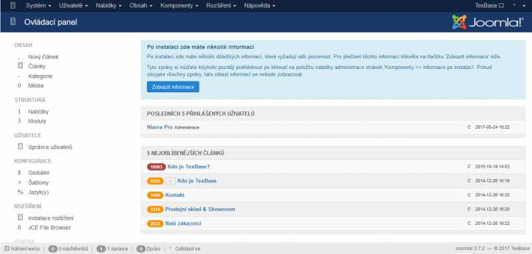Open Články in sidebar
This screenshot has height=254, width=532.
[37, 66]
